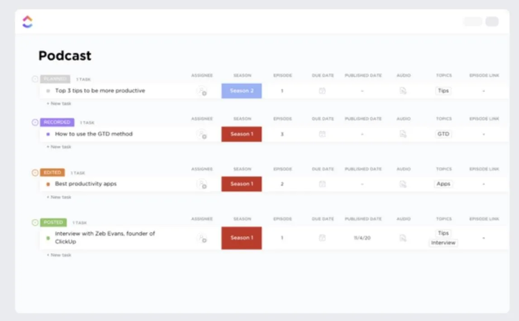Collapse the Posted group circle arrow
This screenshot has height=321, width=519.
tap(35, 222)
